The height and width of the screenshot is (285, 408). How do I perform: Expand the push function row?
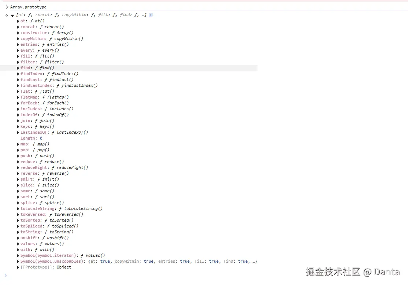pyautogui.click(x=18, y=156)
